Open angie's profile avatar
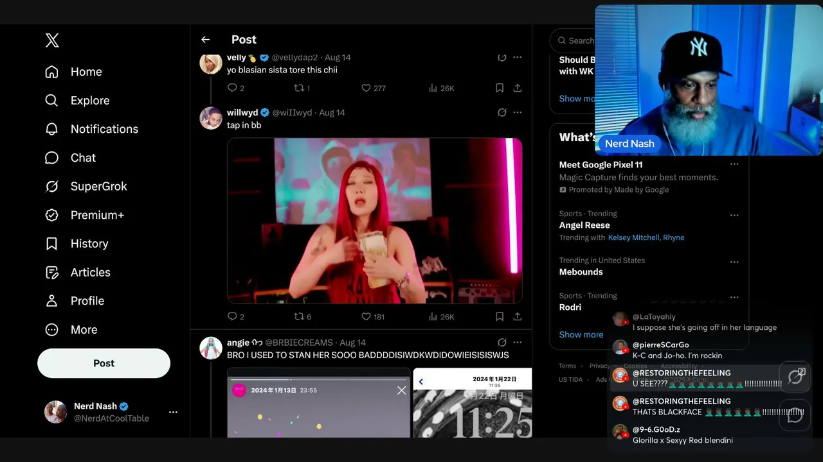Viewport: 823px width, 462px height. [211, 348]
